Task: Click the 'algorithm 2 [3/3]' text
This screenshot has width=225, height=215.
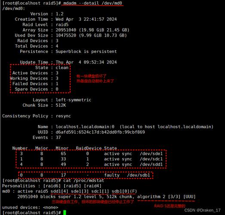Action: (x=159, y=197)
